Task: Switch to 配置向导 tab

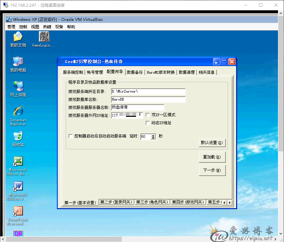Action: pyautogui.click(x=115, y=72)
